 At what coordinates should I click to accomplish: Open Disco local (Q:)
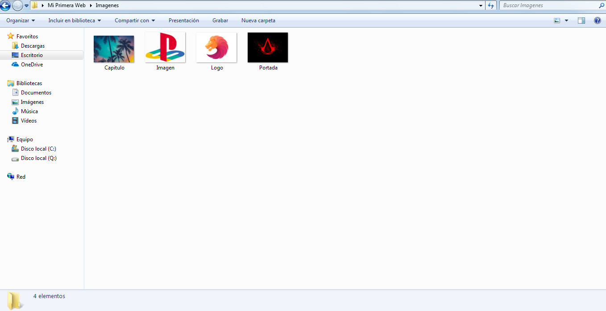tap(39, 158)
